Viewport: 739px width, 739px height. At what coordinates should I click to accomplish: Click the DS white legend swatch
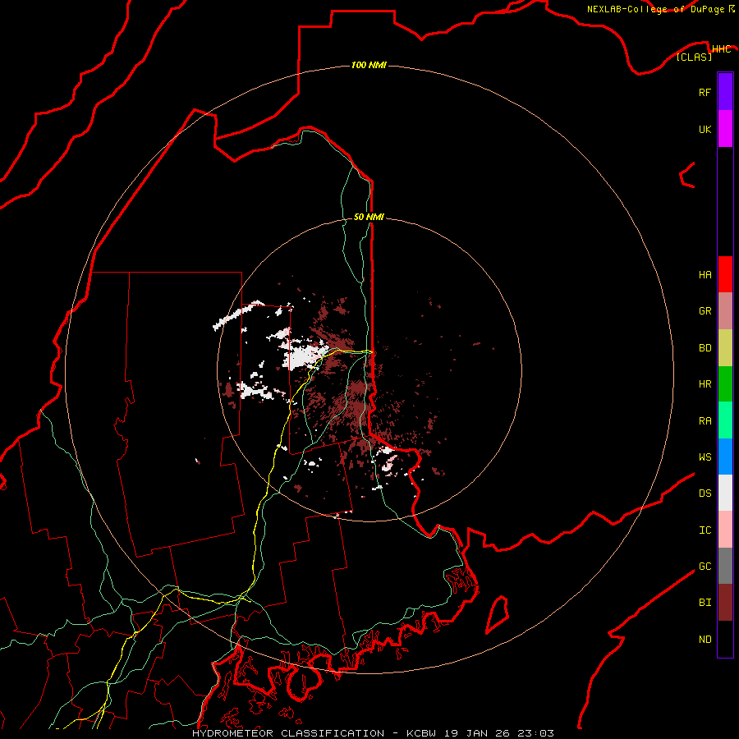click(725, 493)
